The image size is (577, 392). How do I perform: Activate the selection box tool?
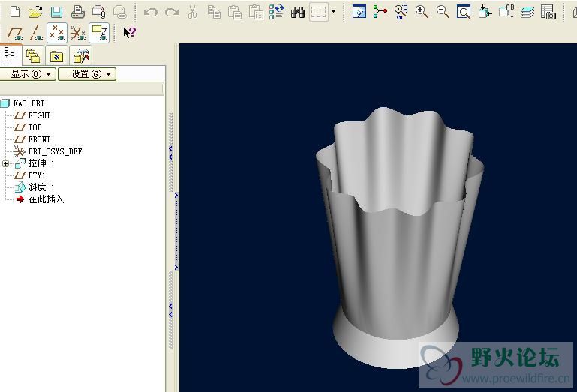click(319, 12)
